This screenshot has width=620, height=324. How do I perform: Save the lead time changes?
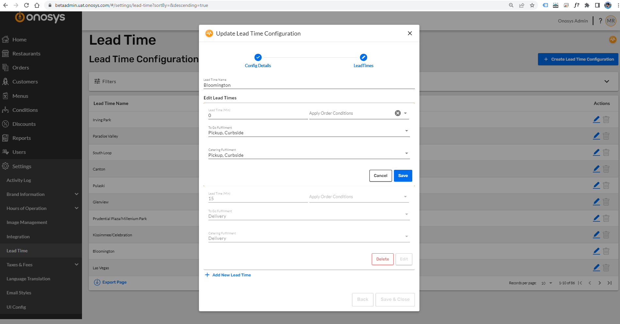[403, 175]
